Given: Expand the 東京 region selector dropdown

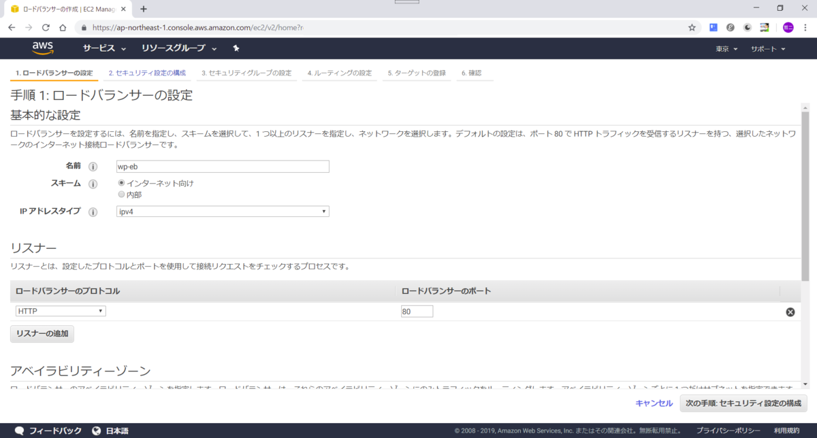Looking at the screenshot, I should (727, 48).
